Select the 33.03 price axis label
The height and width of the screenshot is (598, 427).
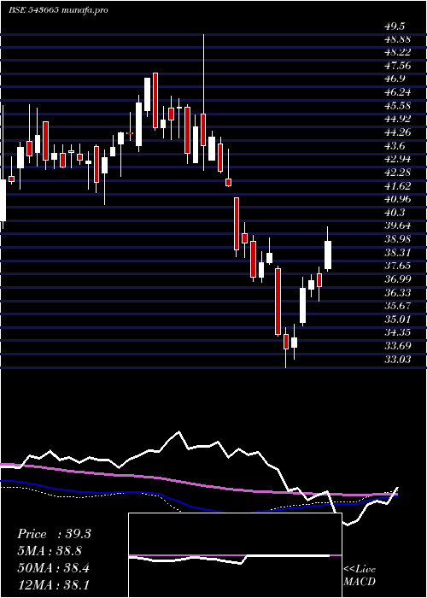pyautogui.click(x=398, y=359)
